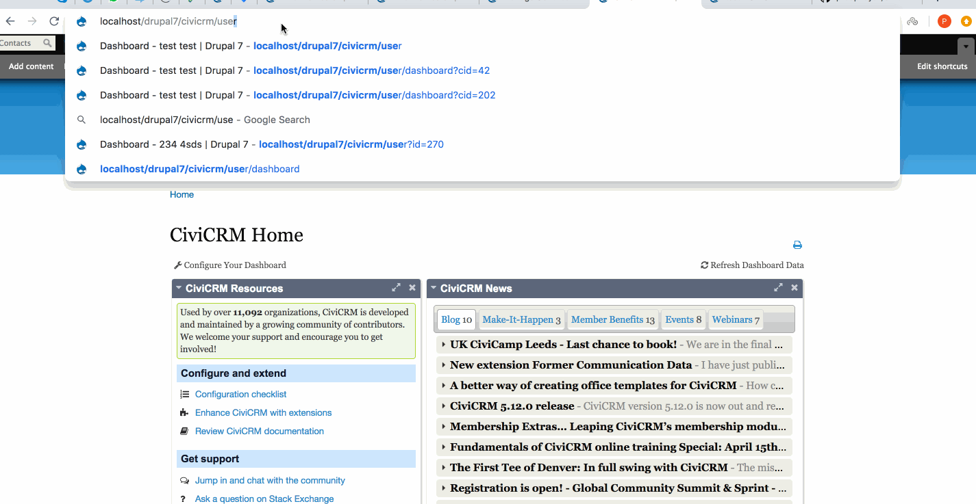Click the Drupal icon of the id=270 suggestion

coord(82,144)
